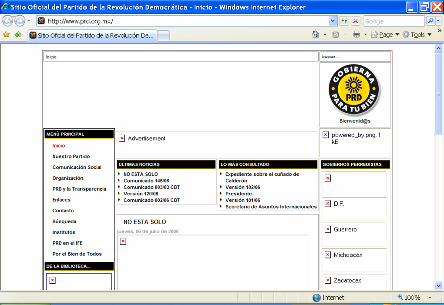Open the Búsqueda menu link
The height and width of the screenshot is (305, 444).
click(x=64, y=221)
